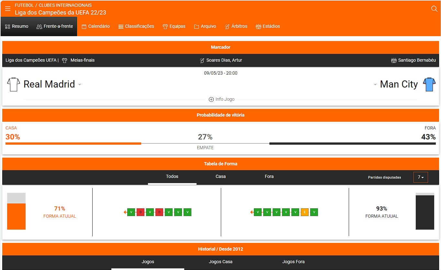Click the orange arrow before Man City's form squares

click(252, 212)
